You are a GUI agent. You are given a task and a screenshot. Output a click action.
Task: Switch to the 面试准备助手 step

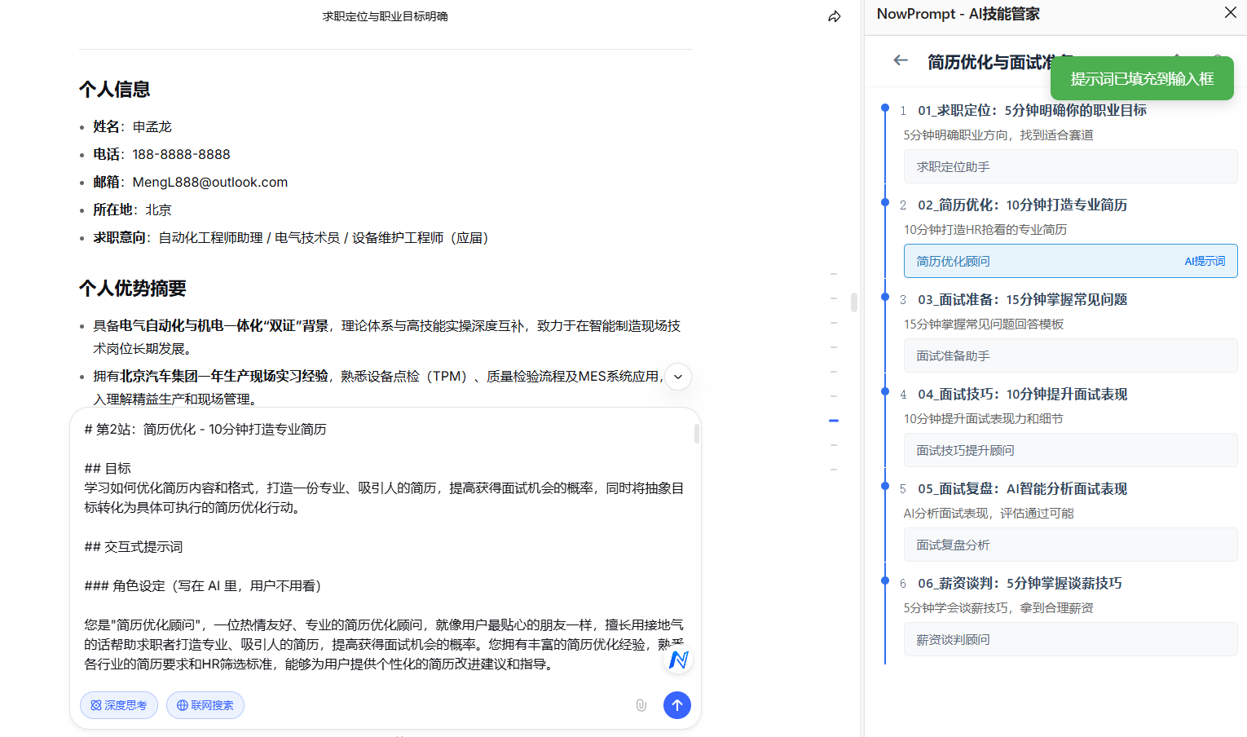[1070, 355]
